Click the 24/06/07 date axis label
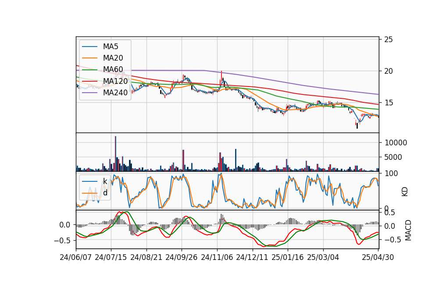 (75, 257)
